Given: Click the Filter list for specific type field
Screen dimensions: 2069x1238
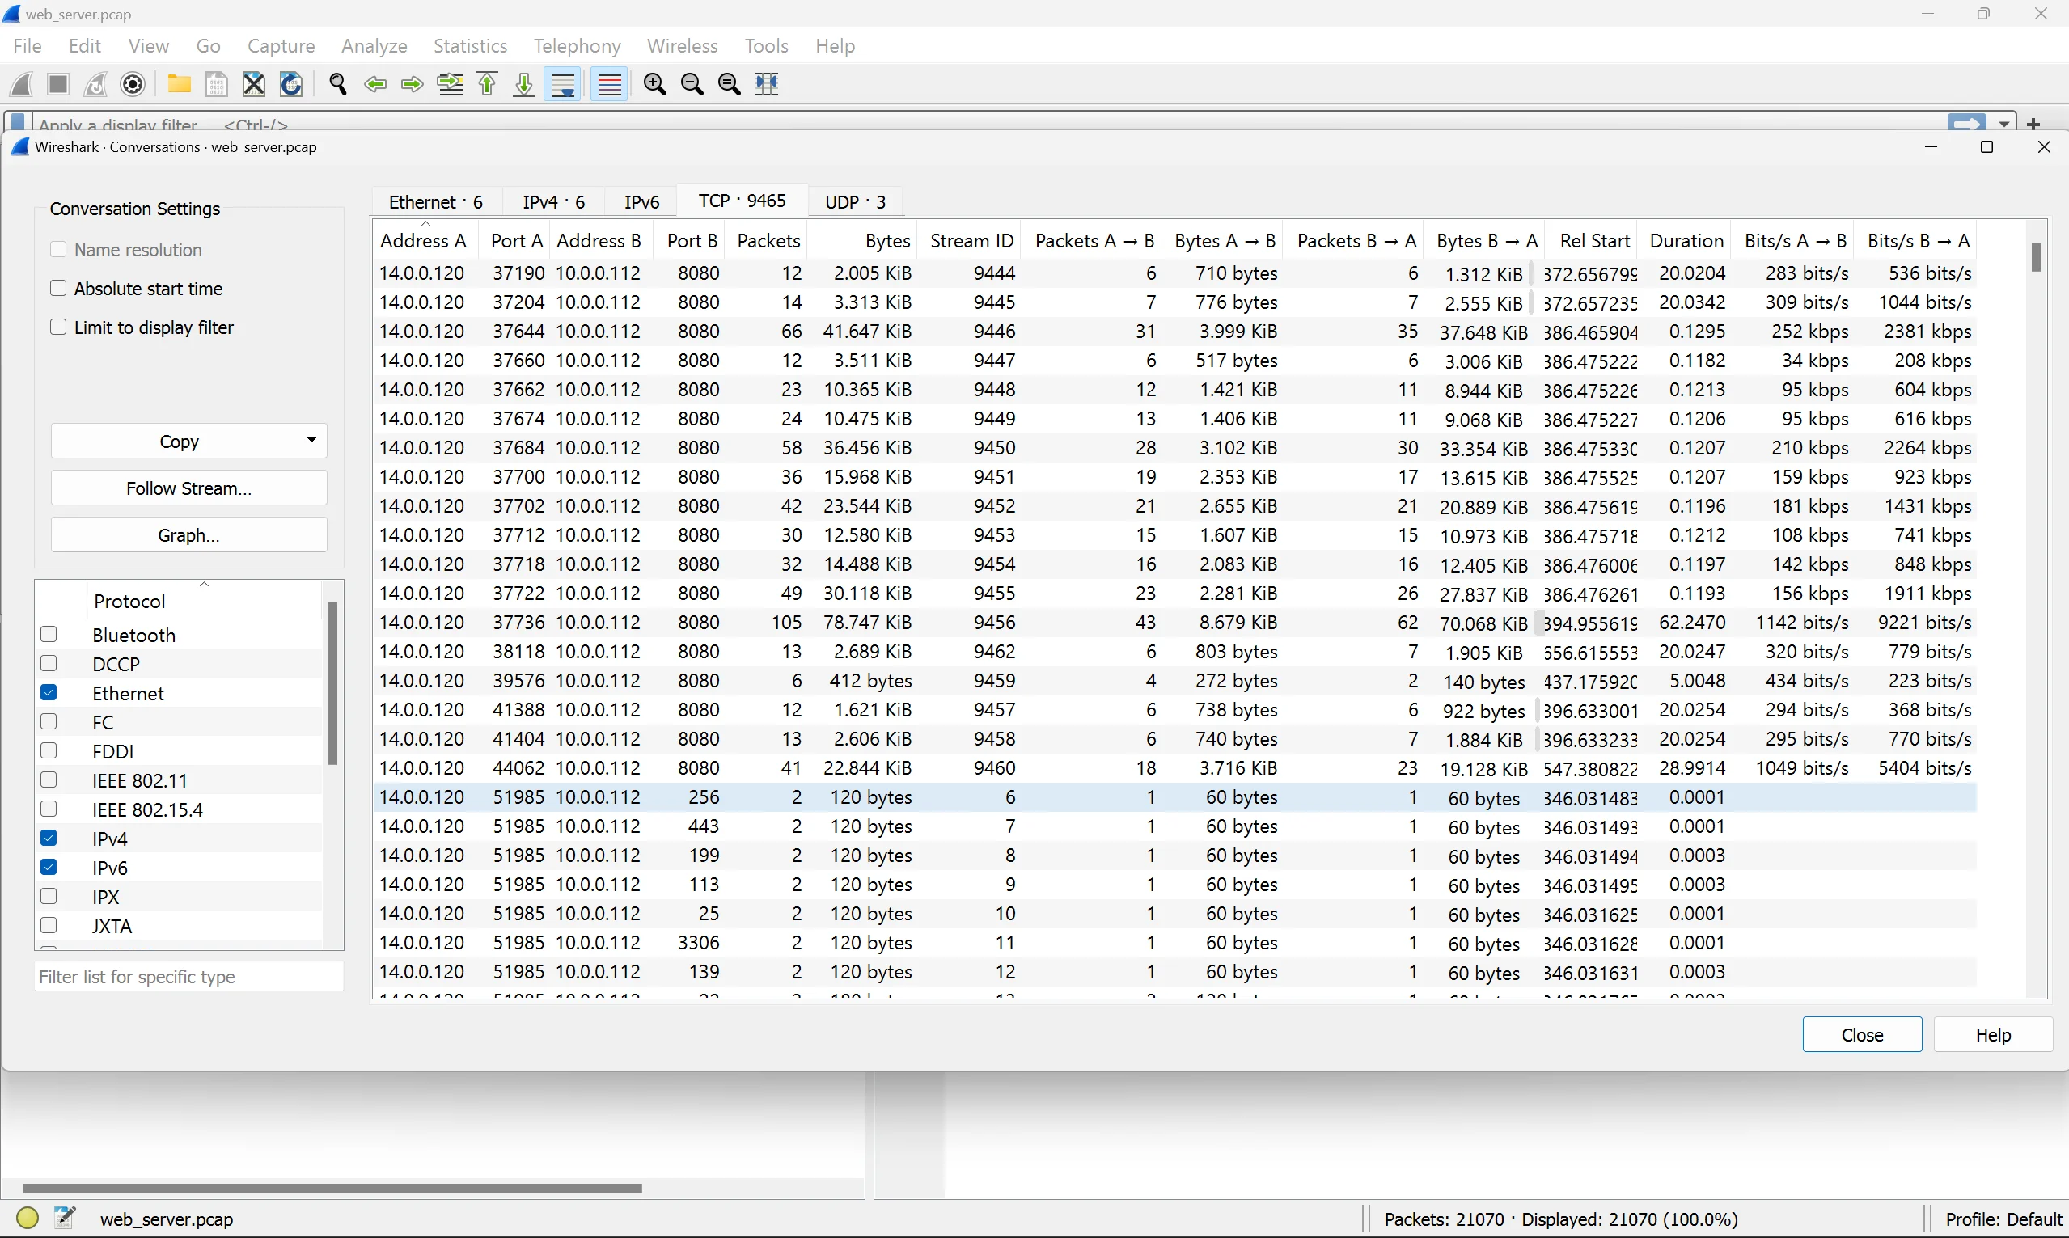Looking at the screenshot, I should click(x=188, y=976).
